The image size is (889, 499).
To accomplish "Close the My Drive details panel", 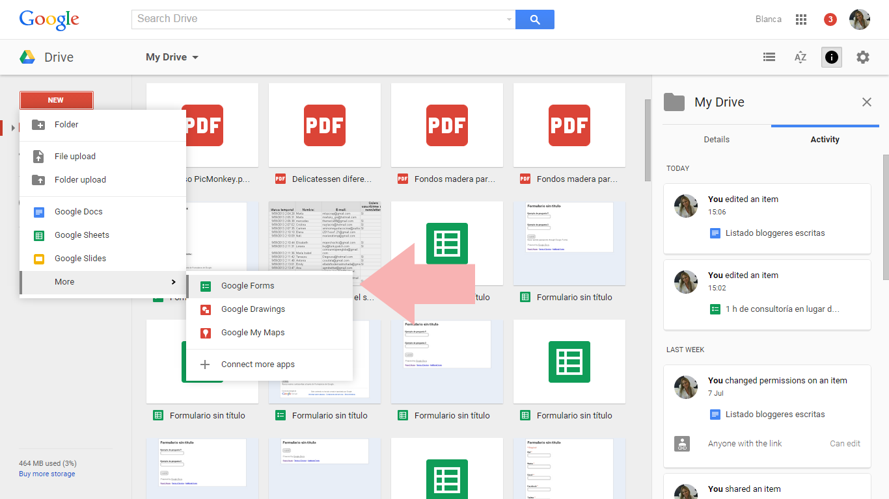I will click(x=867, y=102).
